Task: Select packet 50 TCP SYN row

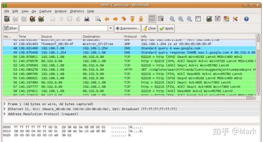Action: click(x=129, y=57)
